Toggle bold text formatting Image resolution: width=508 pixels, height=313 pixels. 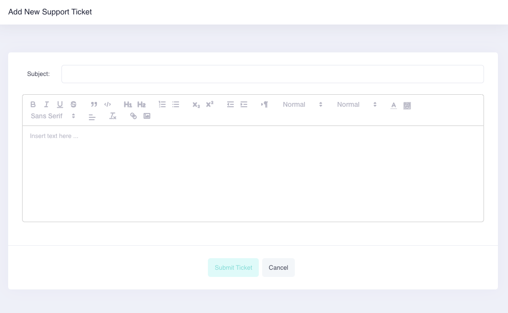tap(33, 104)
